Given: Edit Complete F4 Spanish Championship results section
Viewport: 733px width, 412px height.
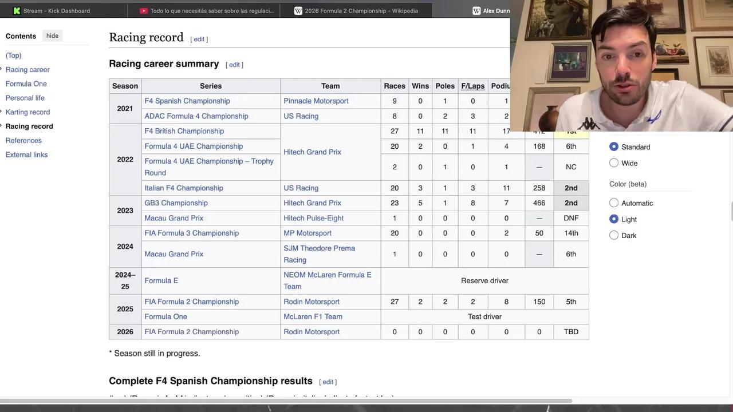Looking at the screenshot, I should 328,382.
